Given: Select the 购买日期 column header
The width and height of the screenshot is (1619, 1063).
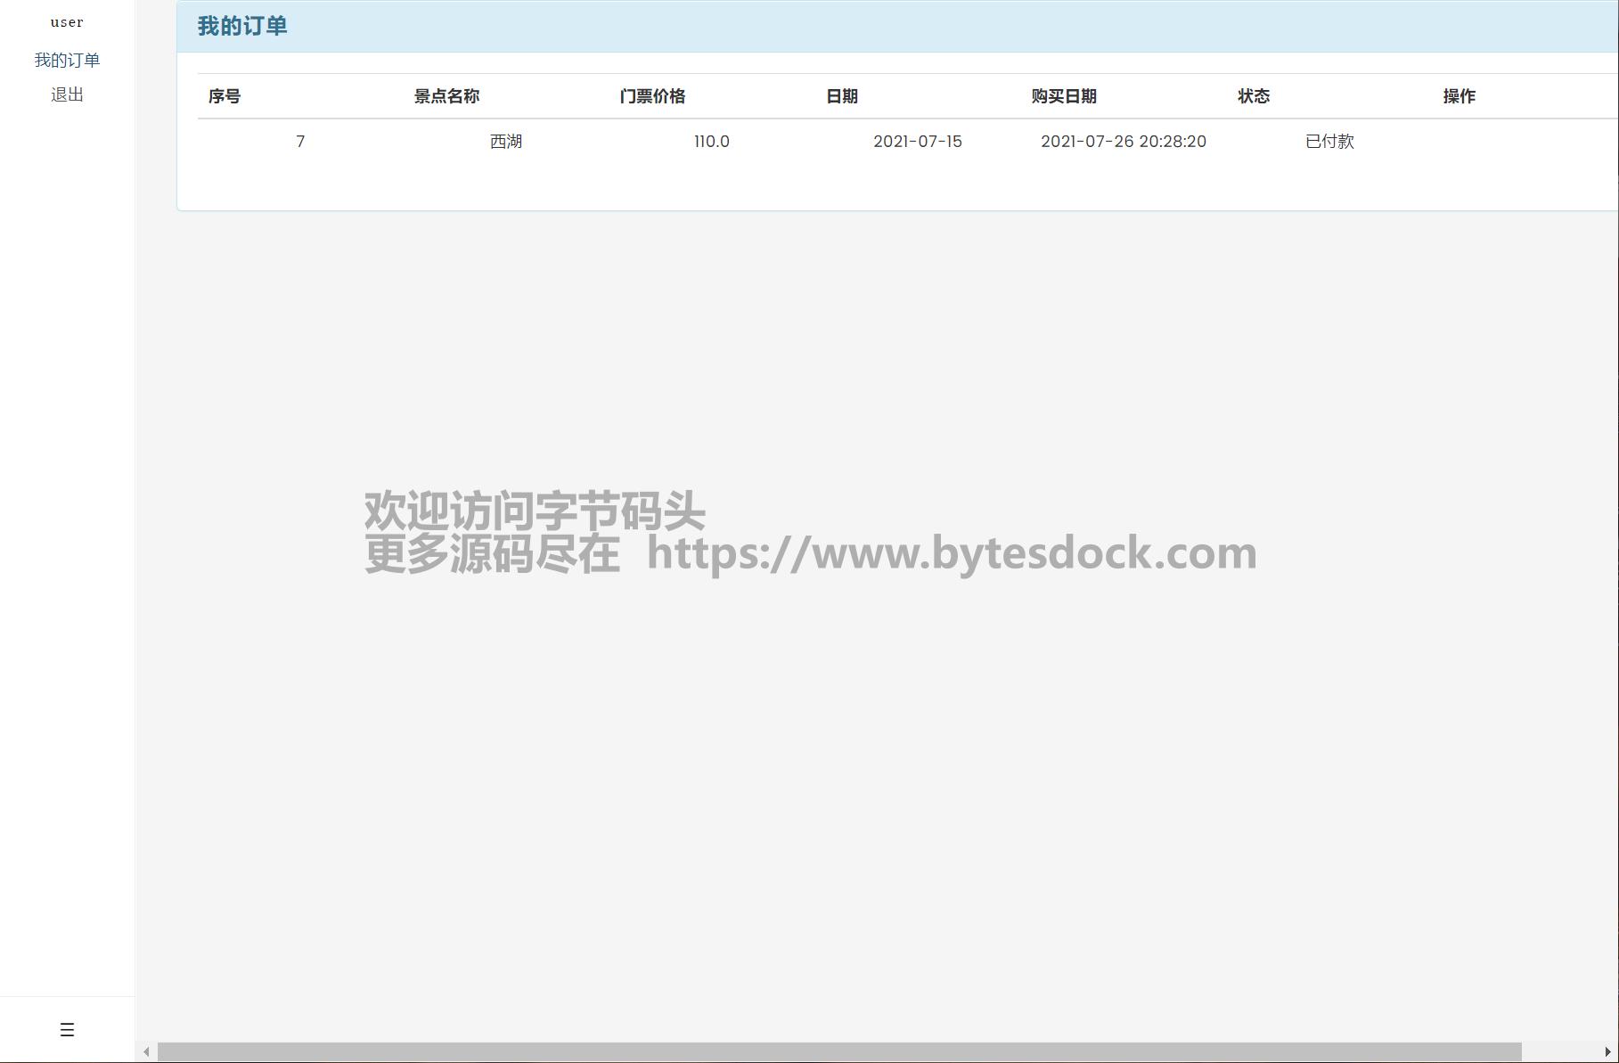Looking at the screenshot, I should (1064, 96).
